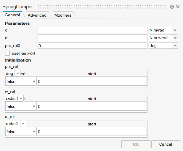Open the w_rel rad/s unit dropdown
Screen dimensions: 183x151
20,98
